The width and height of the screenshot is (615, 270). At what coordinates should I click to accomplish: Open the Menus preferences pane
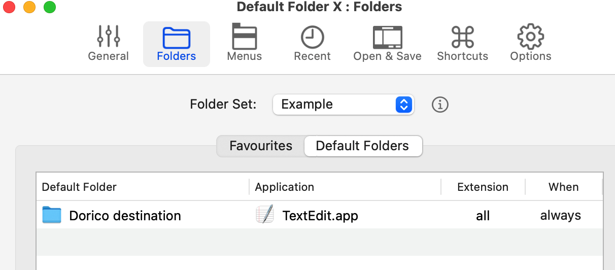(x=245, y=44)
